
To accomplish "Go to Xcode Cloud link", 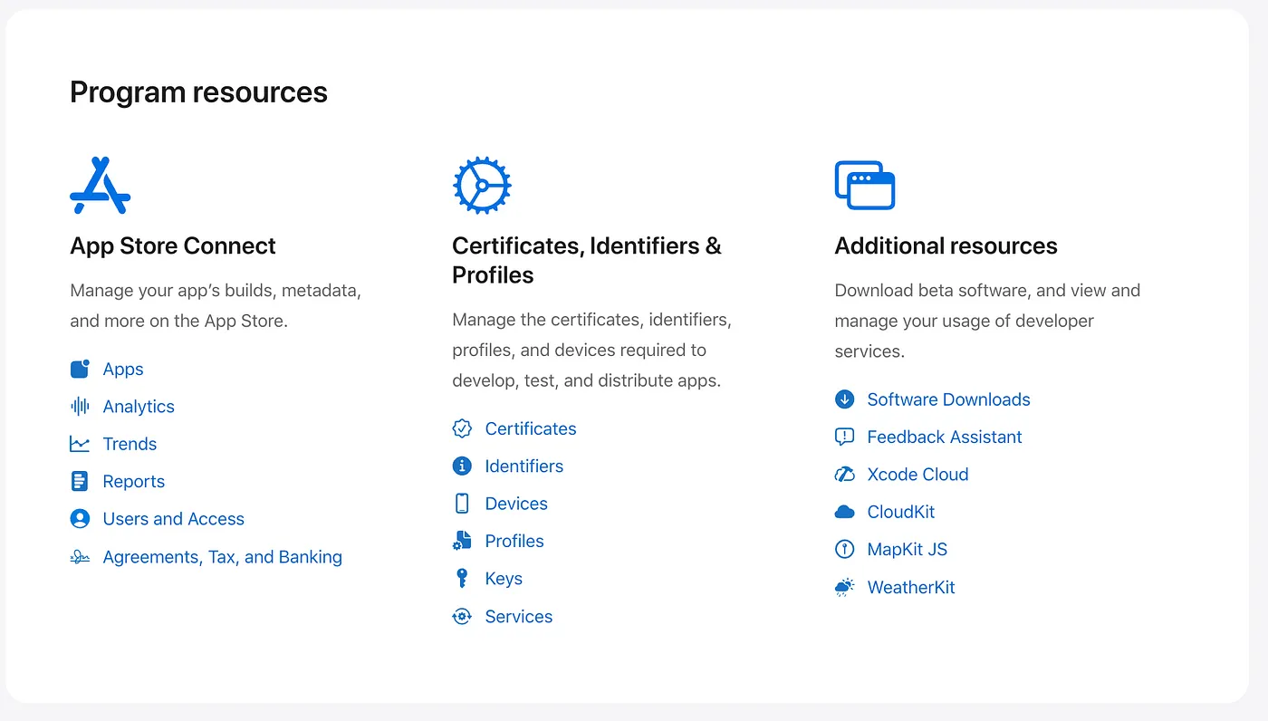I will click(918, 475).
